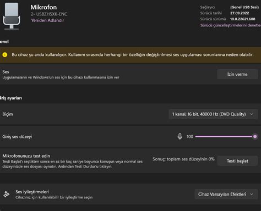Open the Biçim format dropdown
Viewport: 261px width, 211px height.
(213, 114)
